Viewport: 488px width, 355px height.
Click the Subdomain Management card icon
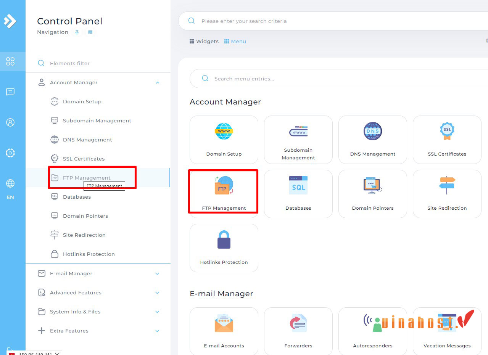(298, 132)
